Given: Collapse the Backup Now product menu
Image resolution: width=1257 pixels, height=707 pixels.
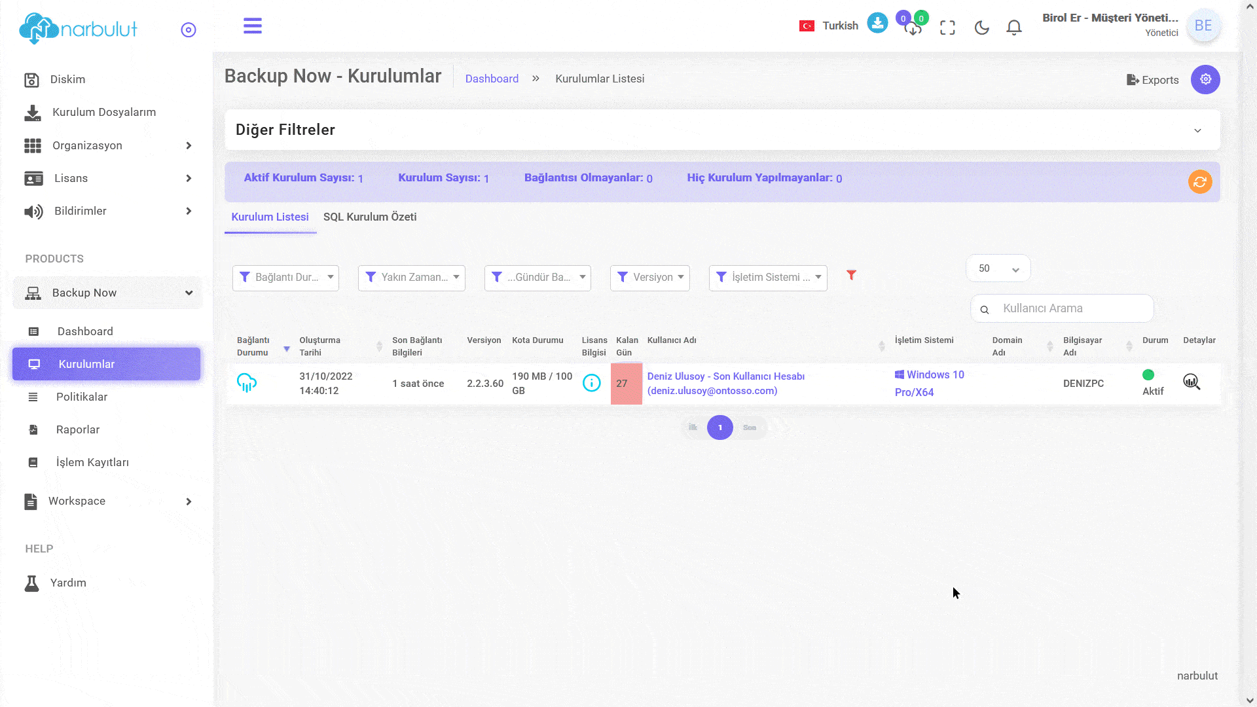Looking at the screenshot, I should pos(108,293).
